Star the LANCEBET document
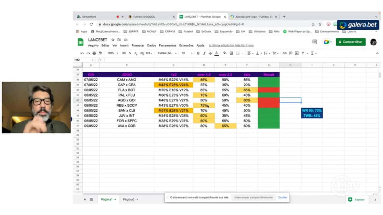Viewport: 383px width, 215px height. (x=113, y=40)
